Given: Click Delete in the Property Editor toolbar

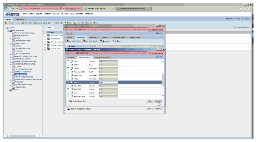Looking at the screenshot, I should click(x=117, y=41).
